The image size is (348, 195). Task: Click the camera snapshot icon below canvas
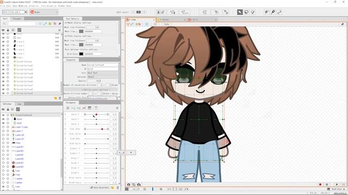pyautogui.click(x=129, y=184)
